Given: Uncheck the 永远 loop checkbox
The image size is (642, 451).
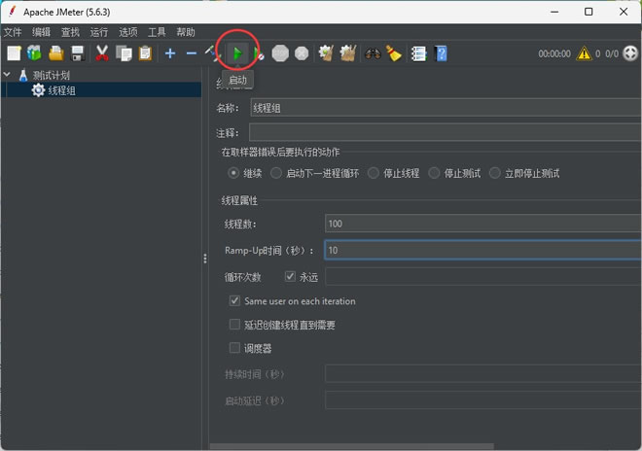Looking at the screenshot, I should point(290,277).
